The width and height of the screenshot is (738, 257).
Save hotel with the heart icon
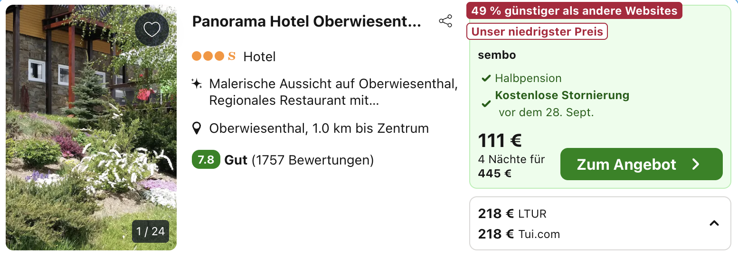(x=152, y=29)
